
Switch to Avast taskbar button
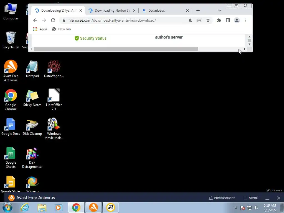click(93, 207)
